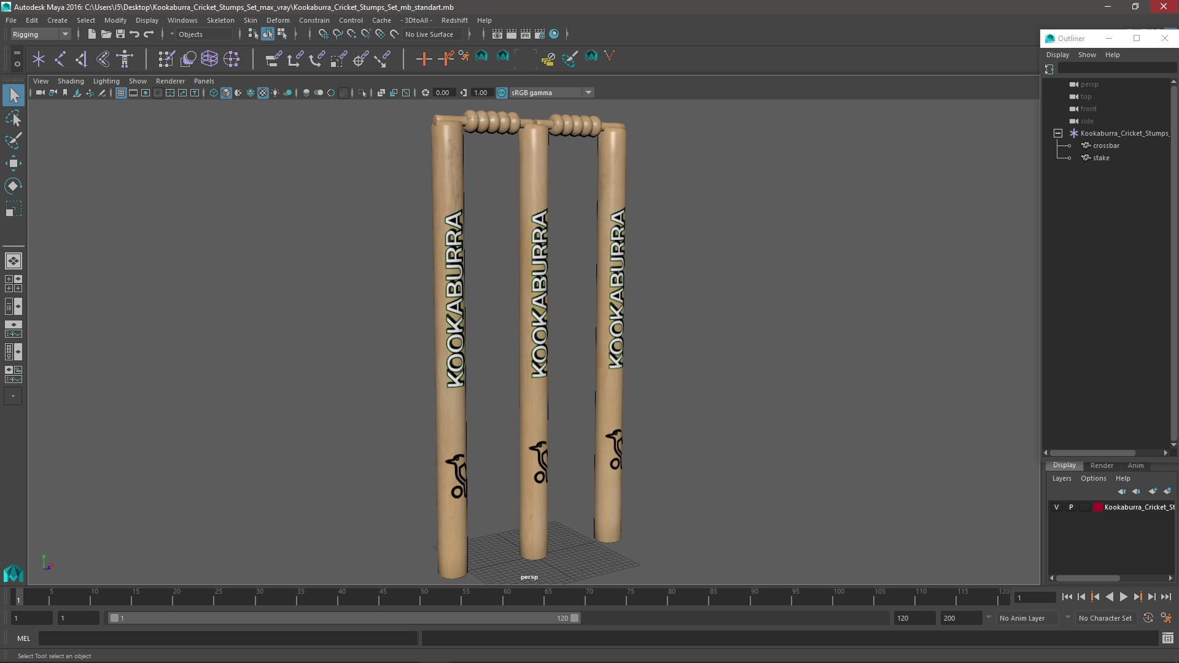Toggle the film gate viewport button

[x=133, y=93]
